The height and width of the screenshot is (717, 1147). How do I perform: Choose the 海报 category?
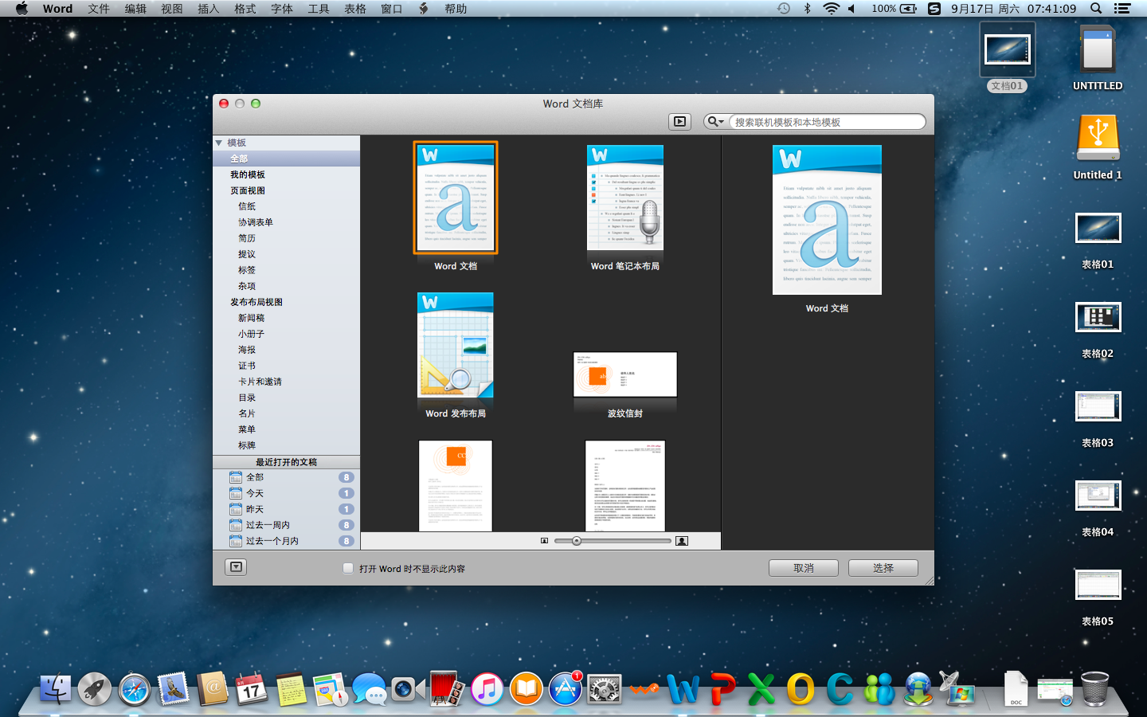(247, 350)
